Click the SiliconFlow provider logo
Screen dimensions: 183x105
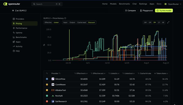pyautogui.click(x=53, y=79)
